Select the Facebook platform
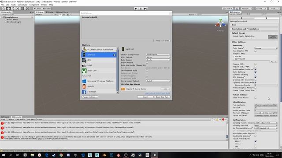Screen dimensions: 282x158 99,92
